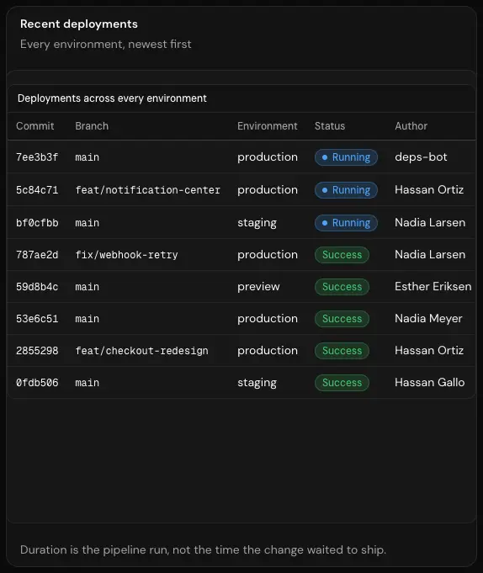The width and height of the screenshot is (483, 573).
Task: Click the Success badge for fix/webhook-retry
Action: pyautogui.click(x=342, y=255)
